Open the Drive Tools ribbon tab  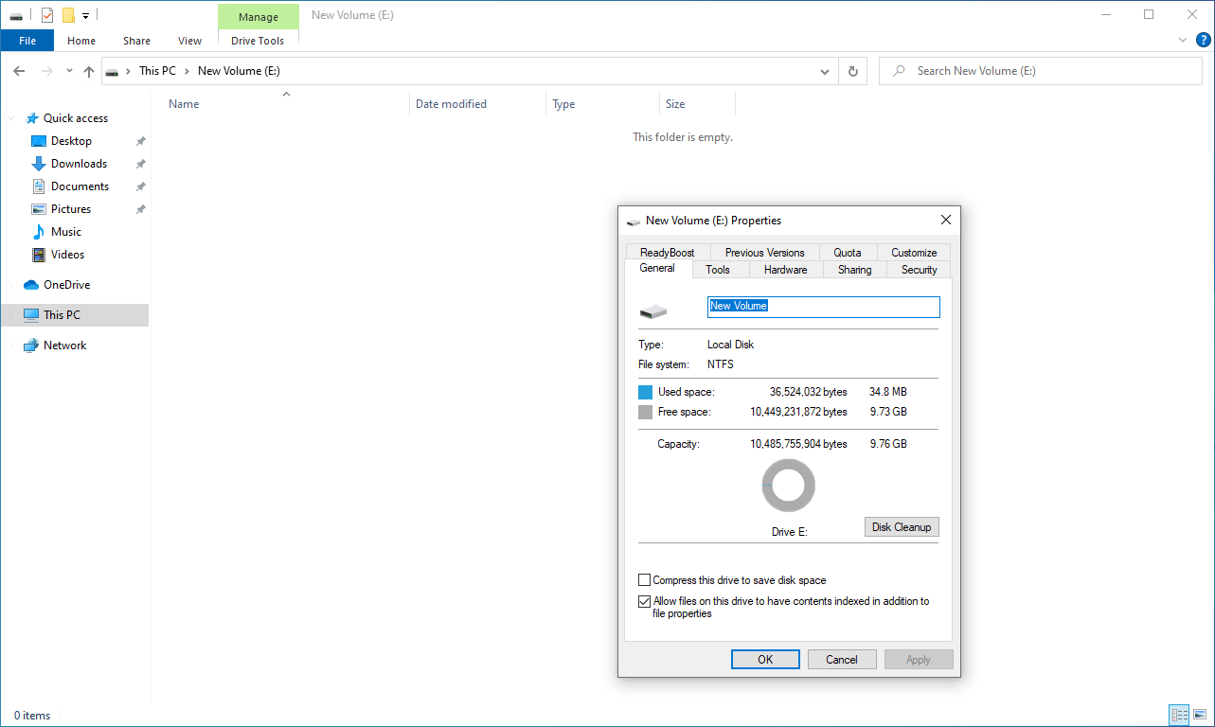258,41
